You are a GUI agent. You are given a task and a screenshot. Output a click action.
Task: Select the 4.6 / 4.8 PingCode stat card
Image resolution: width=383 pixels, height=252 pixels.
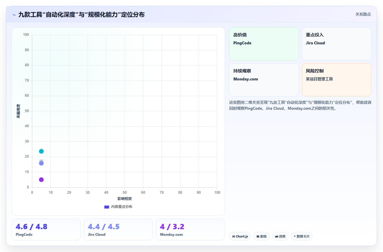[x=46, y=230]
